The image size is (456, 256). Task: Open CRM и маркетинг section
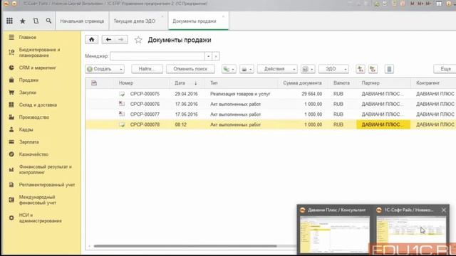point(38,68)
